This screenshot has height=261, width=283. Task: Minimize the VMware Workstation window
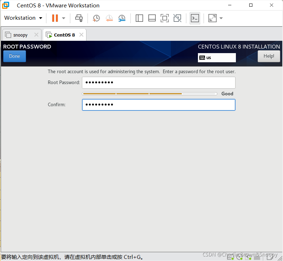(x=230, y=5)
